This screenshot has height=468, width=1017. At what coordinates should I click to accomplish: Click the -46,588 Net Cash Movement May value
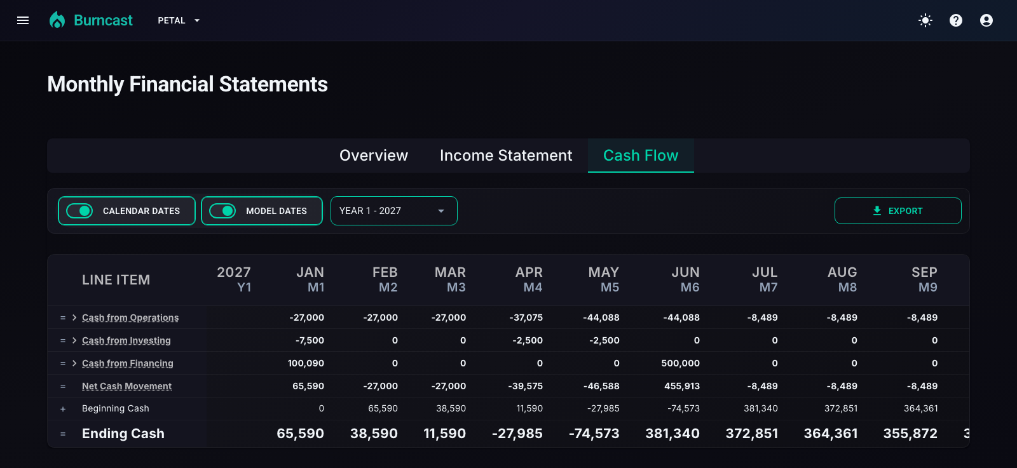[601, 386]
